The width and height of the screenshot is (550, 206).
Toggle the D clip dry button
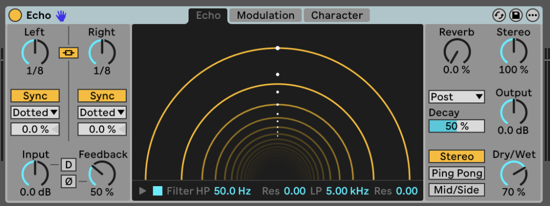tap(68, 164)
